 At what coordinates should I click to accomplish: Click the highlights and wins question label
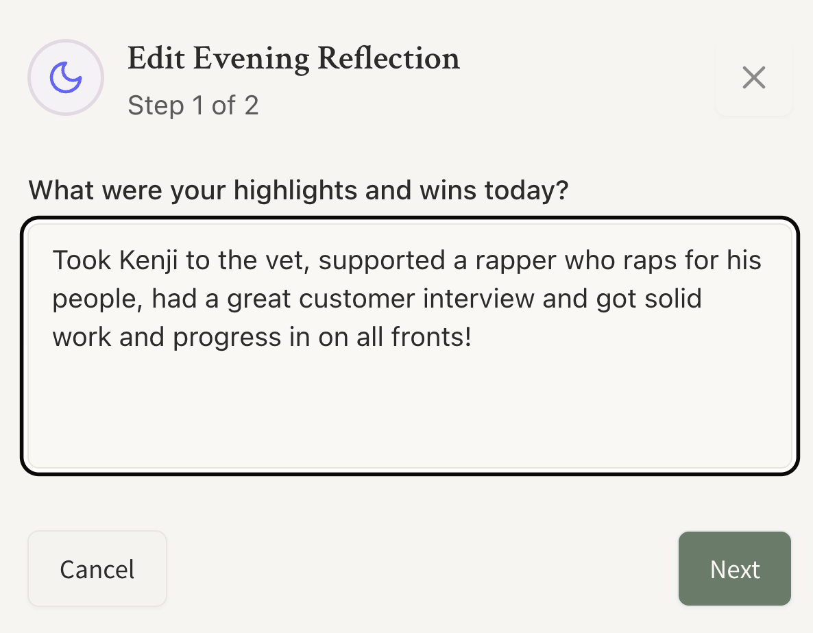298,190
